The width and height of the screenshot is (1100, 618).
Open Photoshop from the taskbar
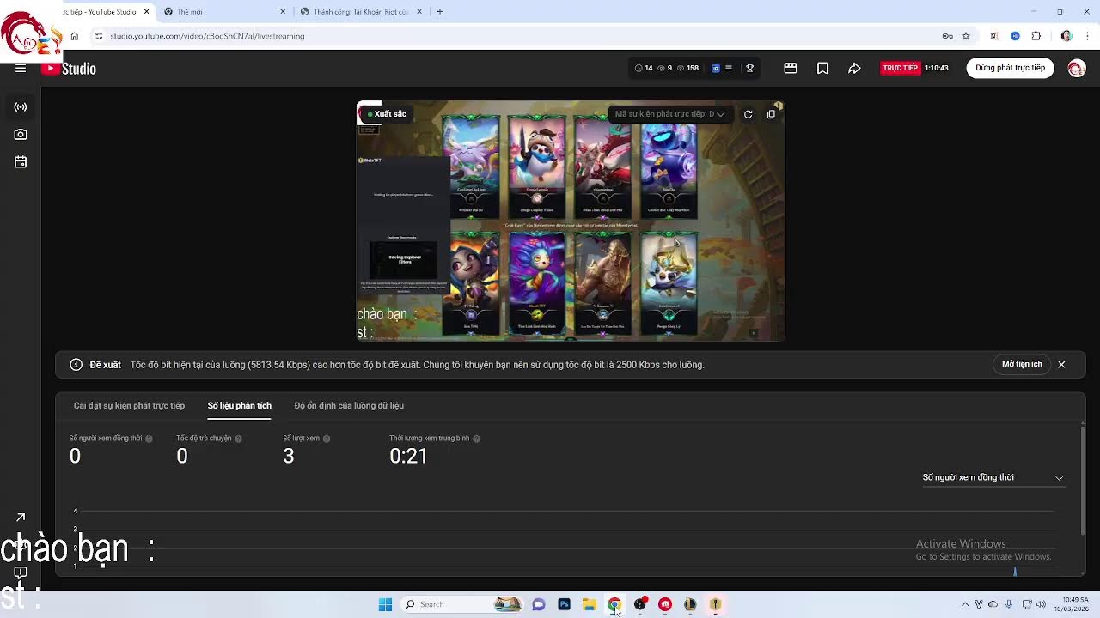pos(564,604)
